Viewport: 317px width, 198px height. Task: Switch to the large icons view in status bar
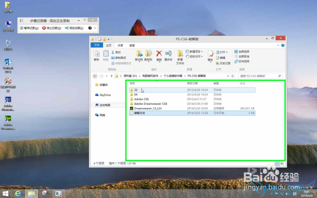click(x=282, y=163)
